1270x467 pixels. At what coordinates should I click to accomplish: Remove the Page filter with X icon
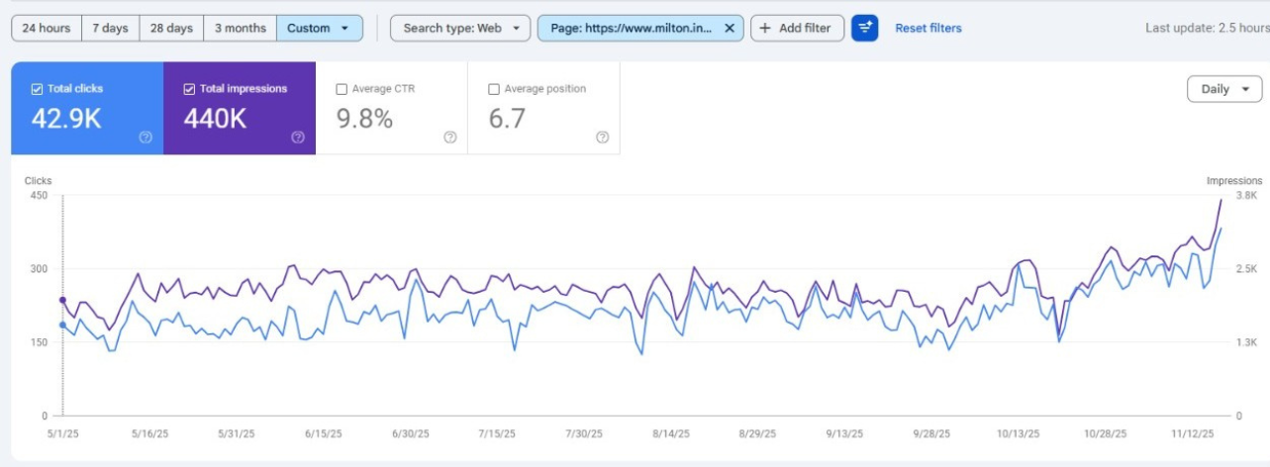coord(730,28)
